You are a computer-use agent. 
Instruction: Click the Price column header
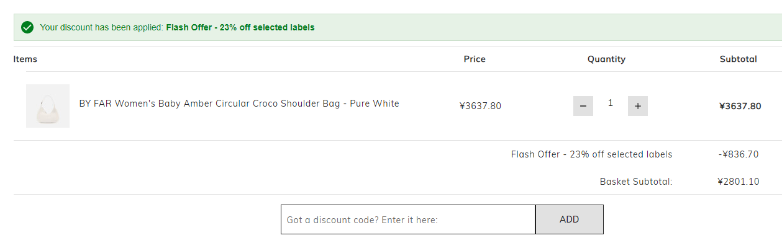(x=475, y=59)
